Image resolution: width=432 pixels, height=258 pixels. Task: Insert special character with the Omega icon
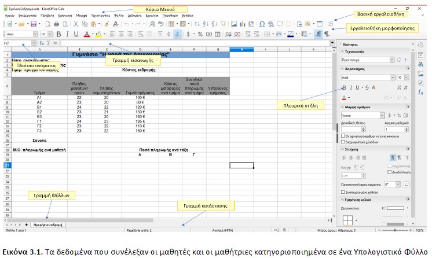click(x=262, y=24)
